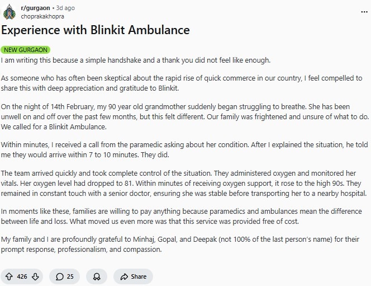Click the 426 vote count
371x286 pixels.
click(22, 276)
